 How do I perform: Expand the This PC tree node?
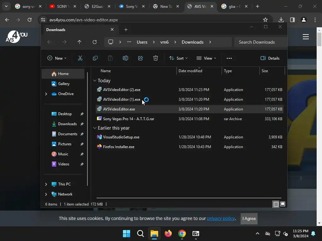tap(46, 184)
